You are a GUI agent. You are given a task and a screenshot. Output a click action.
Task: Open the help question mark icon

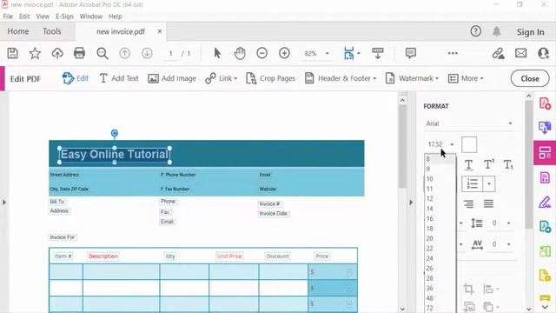pos(475,31)
